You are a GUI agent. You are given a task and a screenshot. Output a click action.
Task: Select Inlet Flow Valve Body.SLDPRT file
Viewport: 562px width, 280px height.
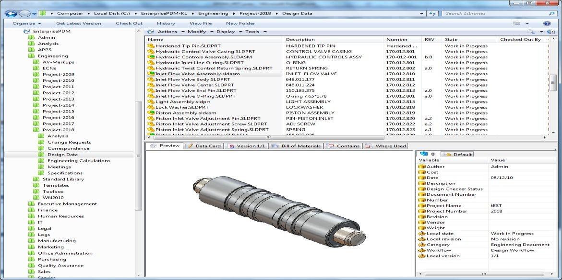(x=192, y=79)
